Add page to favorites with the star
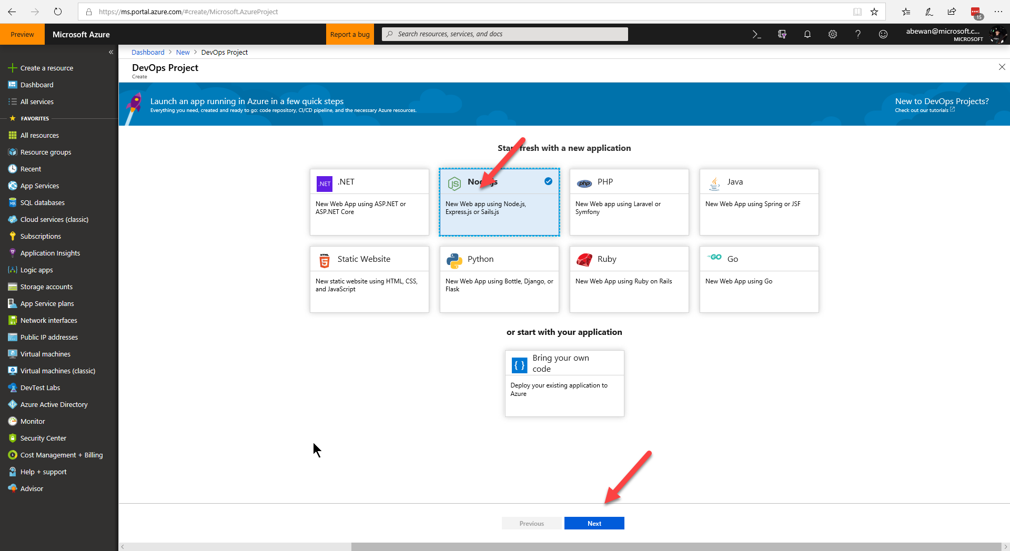 [874, 12]
